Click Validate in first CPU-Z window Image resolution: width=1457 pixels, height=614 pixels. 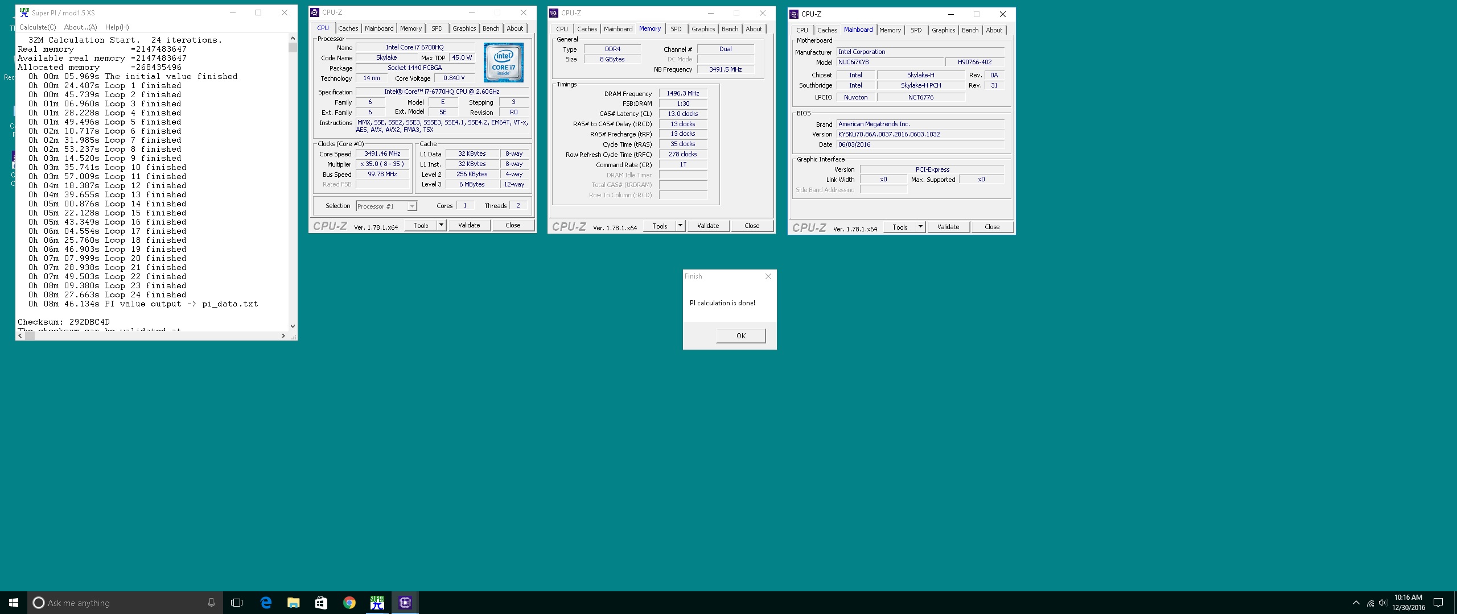[469, 225]
